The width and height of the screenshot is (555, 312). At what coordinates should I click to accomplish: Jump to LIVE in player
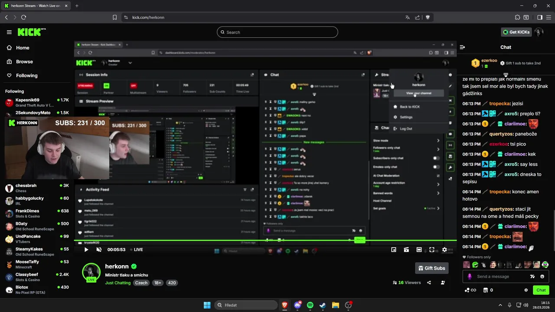[136, 250]
